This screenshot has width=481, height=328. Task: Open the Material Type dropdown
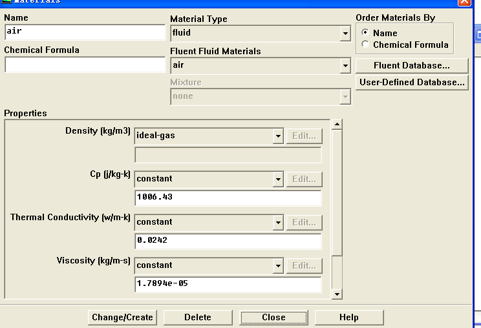345,33
